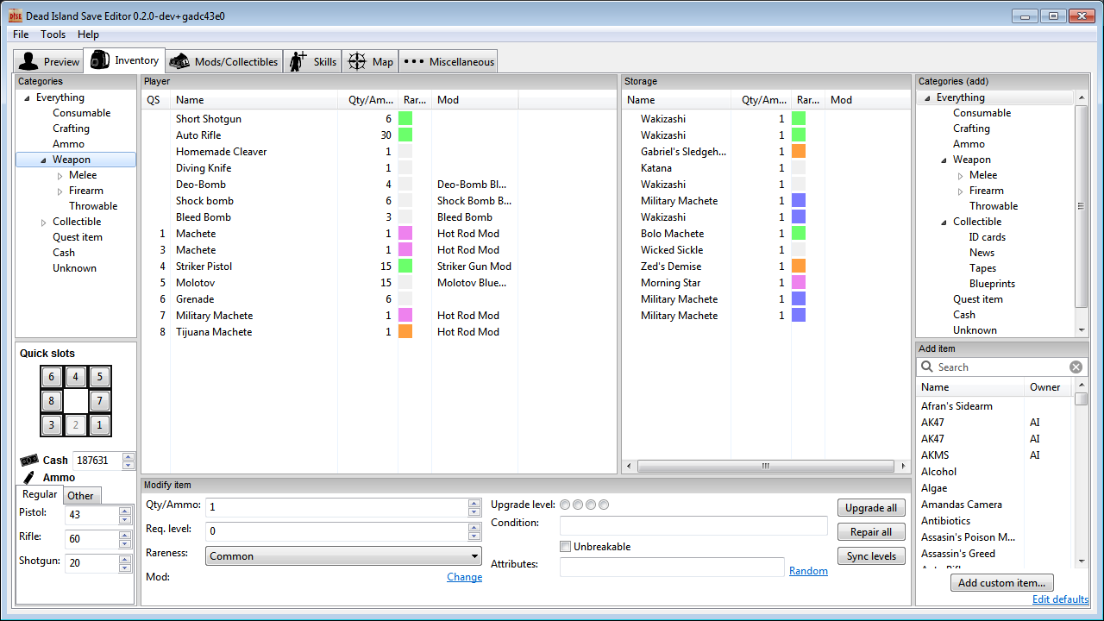Click the rarity swatch for Short Shotgun
This screenshot has height=621, width=1104.
(x=405, y=118)
